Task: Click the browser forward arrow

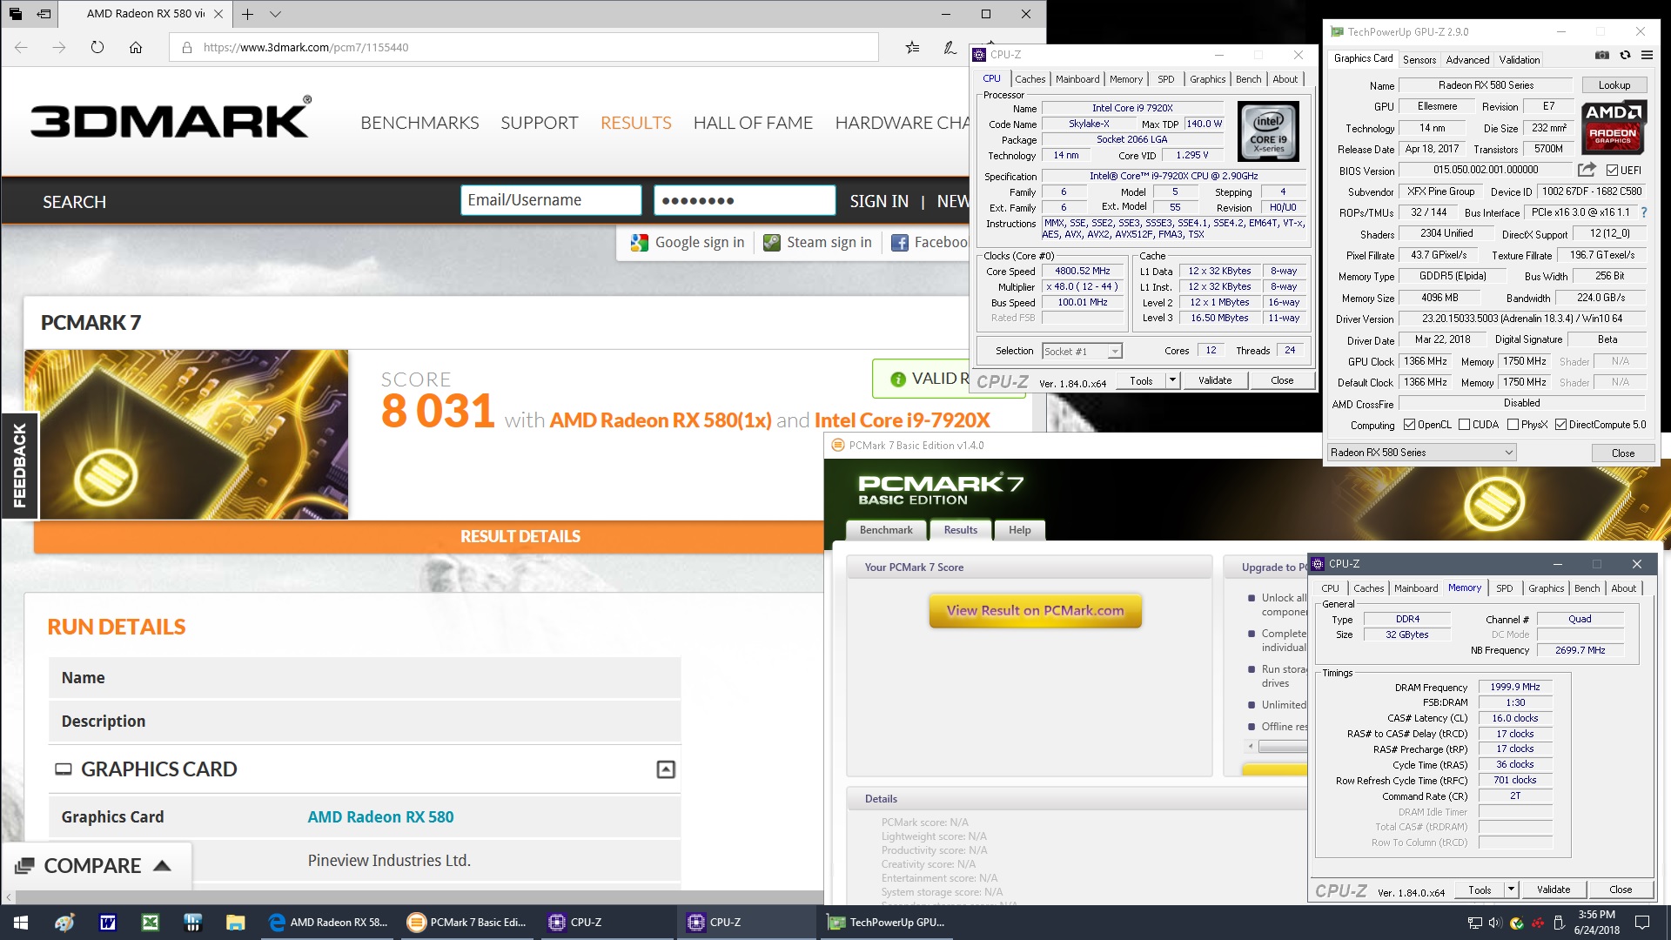Action: pyautogui.click(x=59, y=48)
